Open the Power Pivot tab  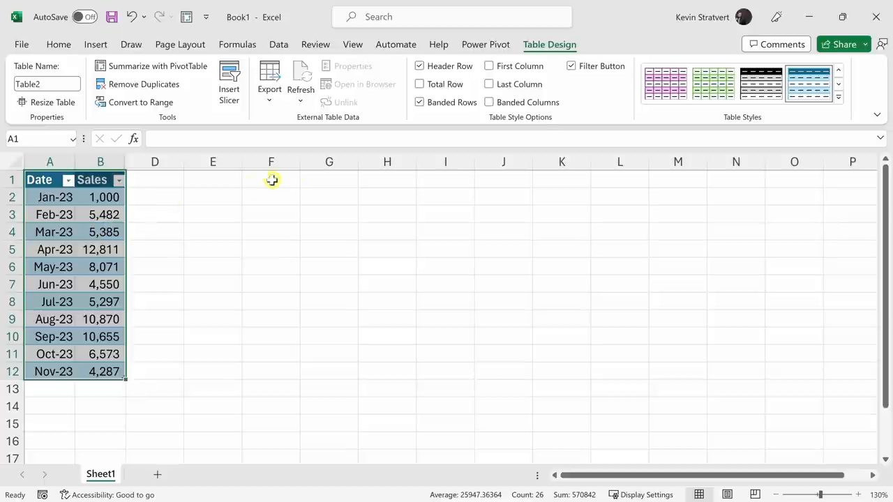pyautogui.click(x=486, y=44)
